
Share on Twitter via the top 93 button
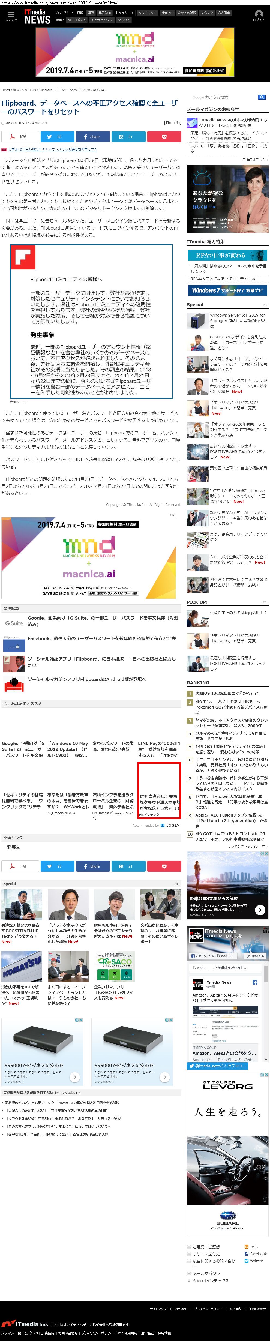point(57,137)
